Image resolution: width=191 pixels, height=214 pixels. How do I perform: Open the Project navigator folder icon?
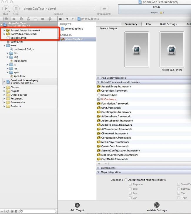(x=7, y=19)
